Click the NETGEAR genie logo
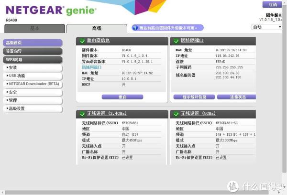This screenshot has height=195, width=287. 51,11
